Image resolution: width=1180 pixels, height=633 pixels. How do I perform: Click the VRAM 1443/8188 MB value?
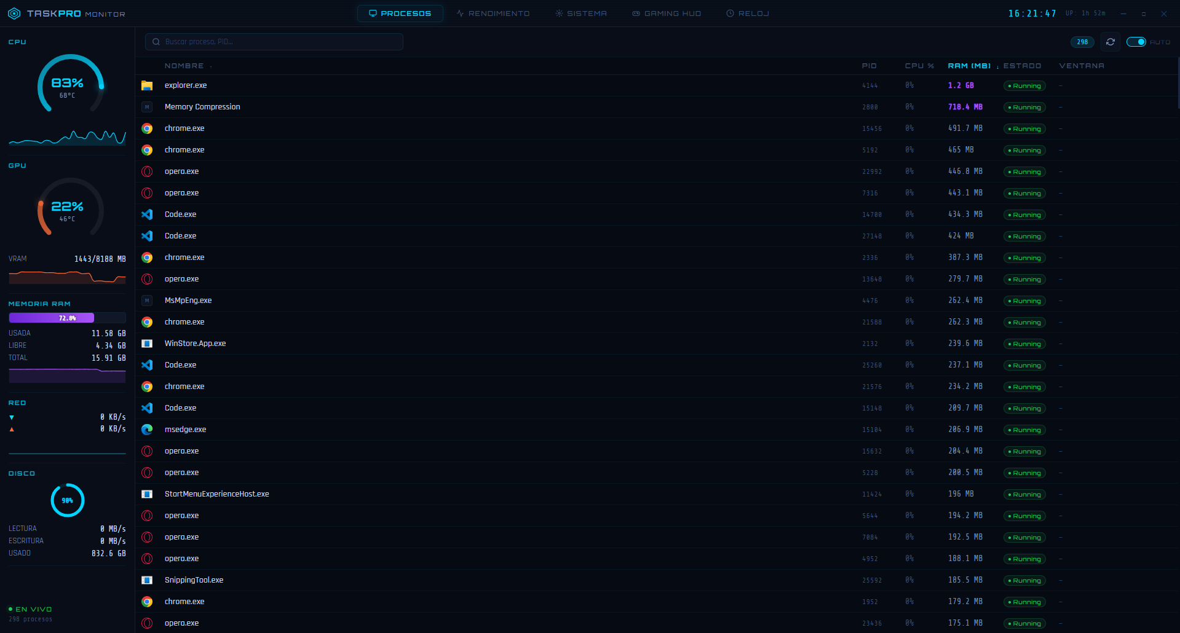pyautogui.click(x=100, y=259)
